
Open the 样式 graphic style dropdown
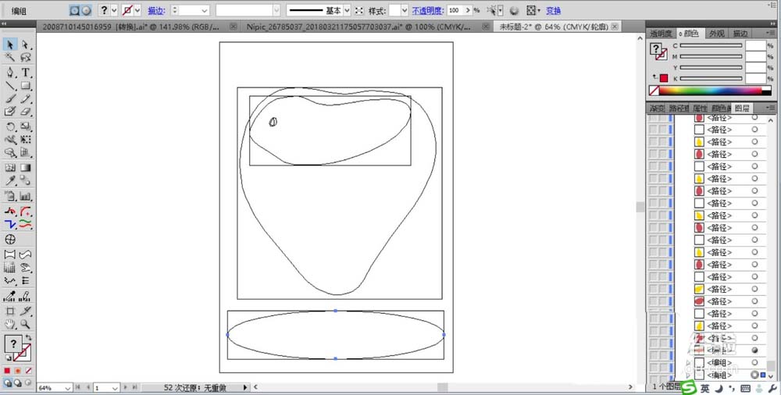pos(404,10)
